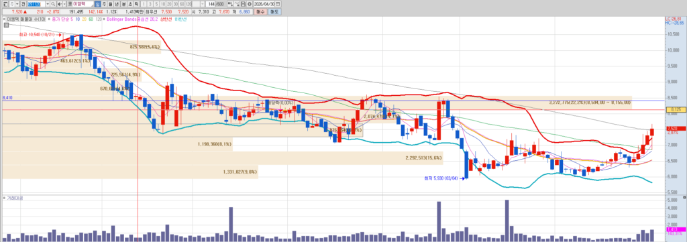Choose the 10 interval button

click(162, 4)
